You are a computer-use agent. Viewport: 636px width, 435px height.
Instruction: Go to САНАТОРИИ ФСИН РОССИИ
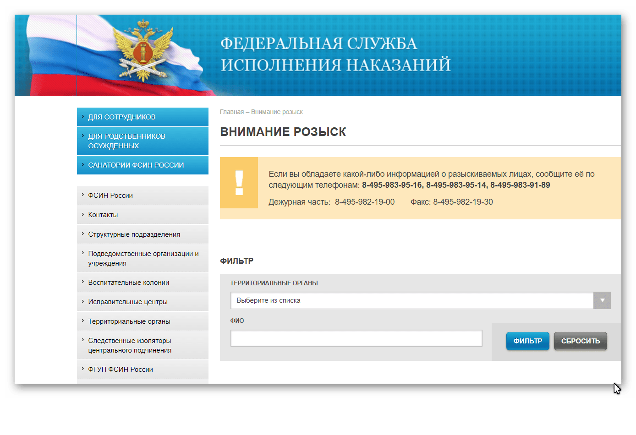143,165
